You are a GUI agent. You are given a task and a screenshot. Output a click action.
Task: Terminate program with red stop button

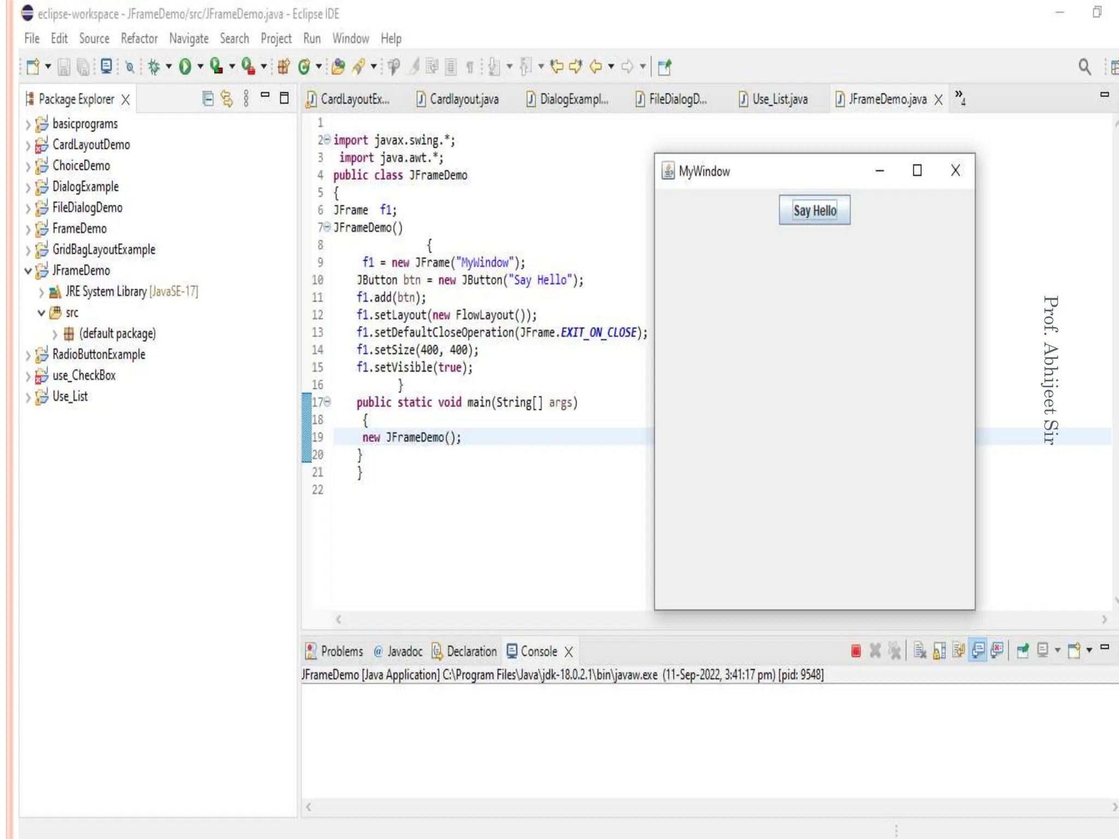coord(856,651)
